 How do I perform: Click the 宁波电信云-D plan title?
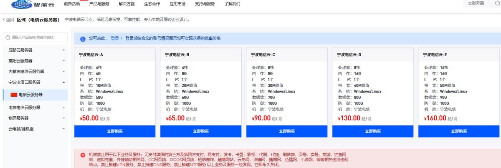click(x=349, y=55)
